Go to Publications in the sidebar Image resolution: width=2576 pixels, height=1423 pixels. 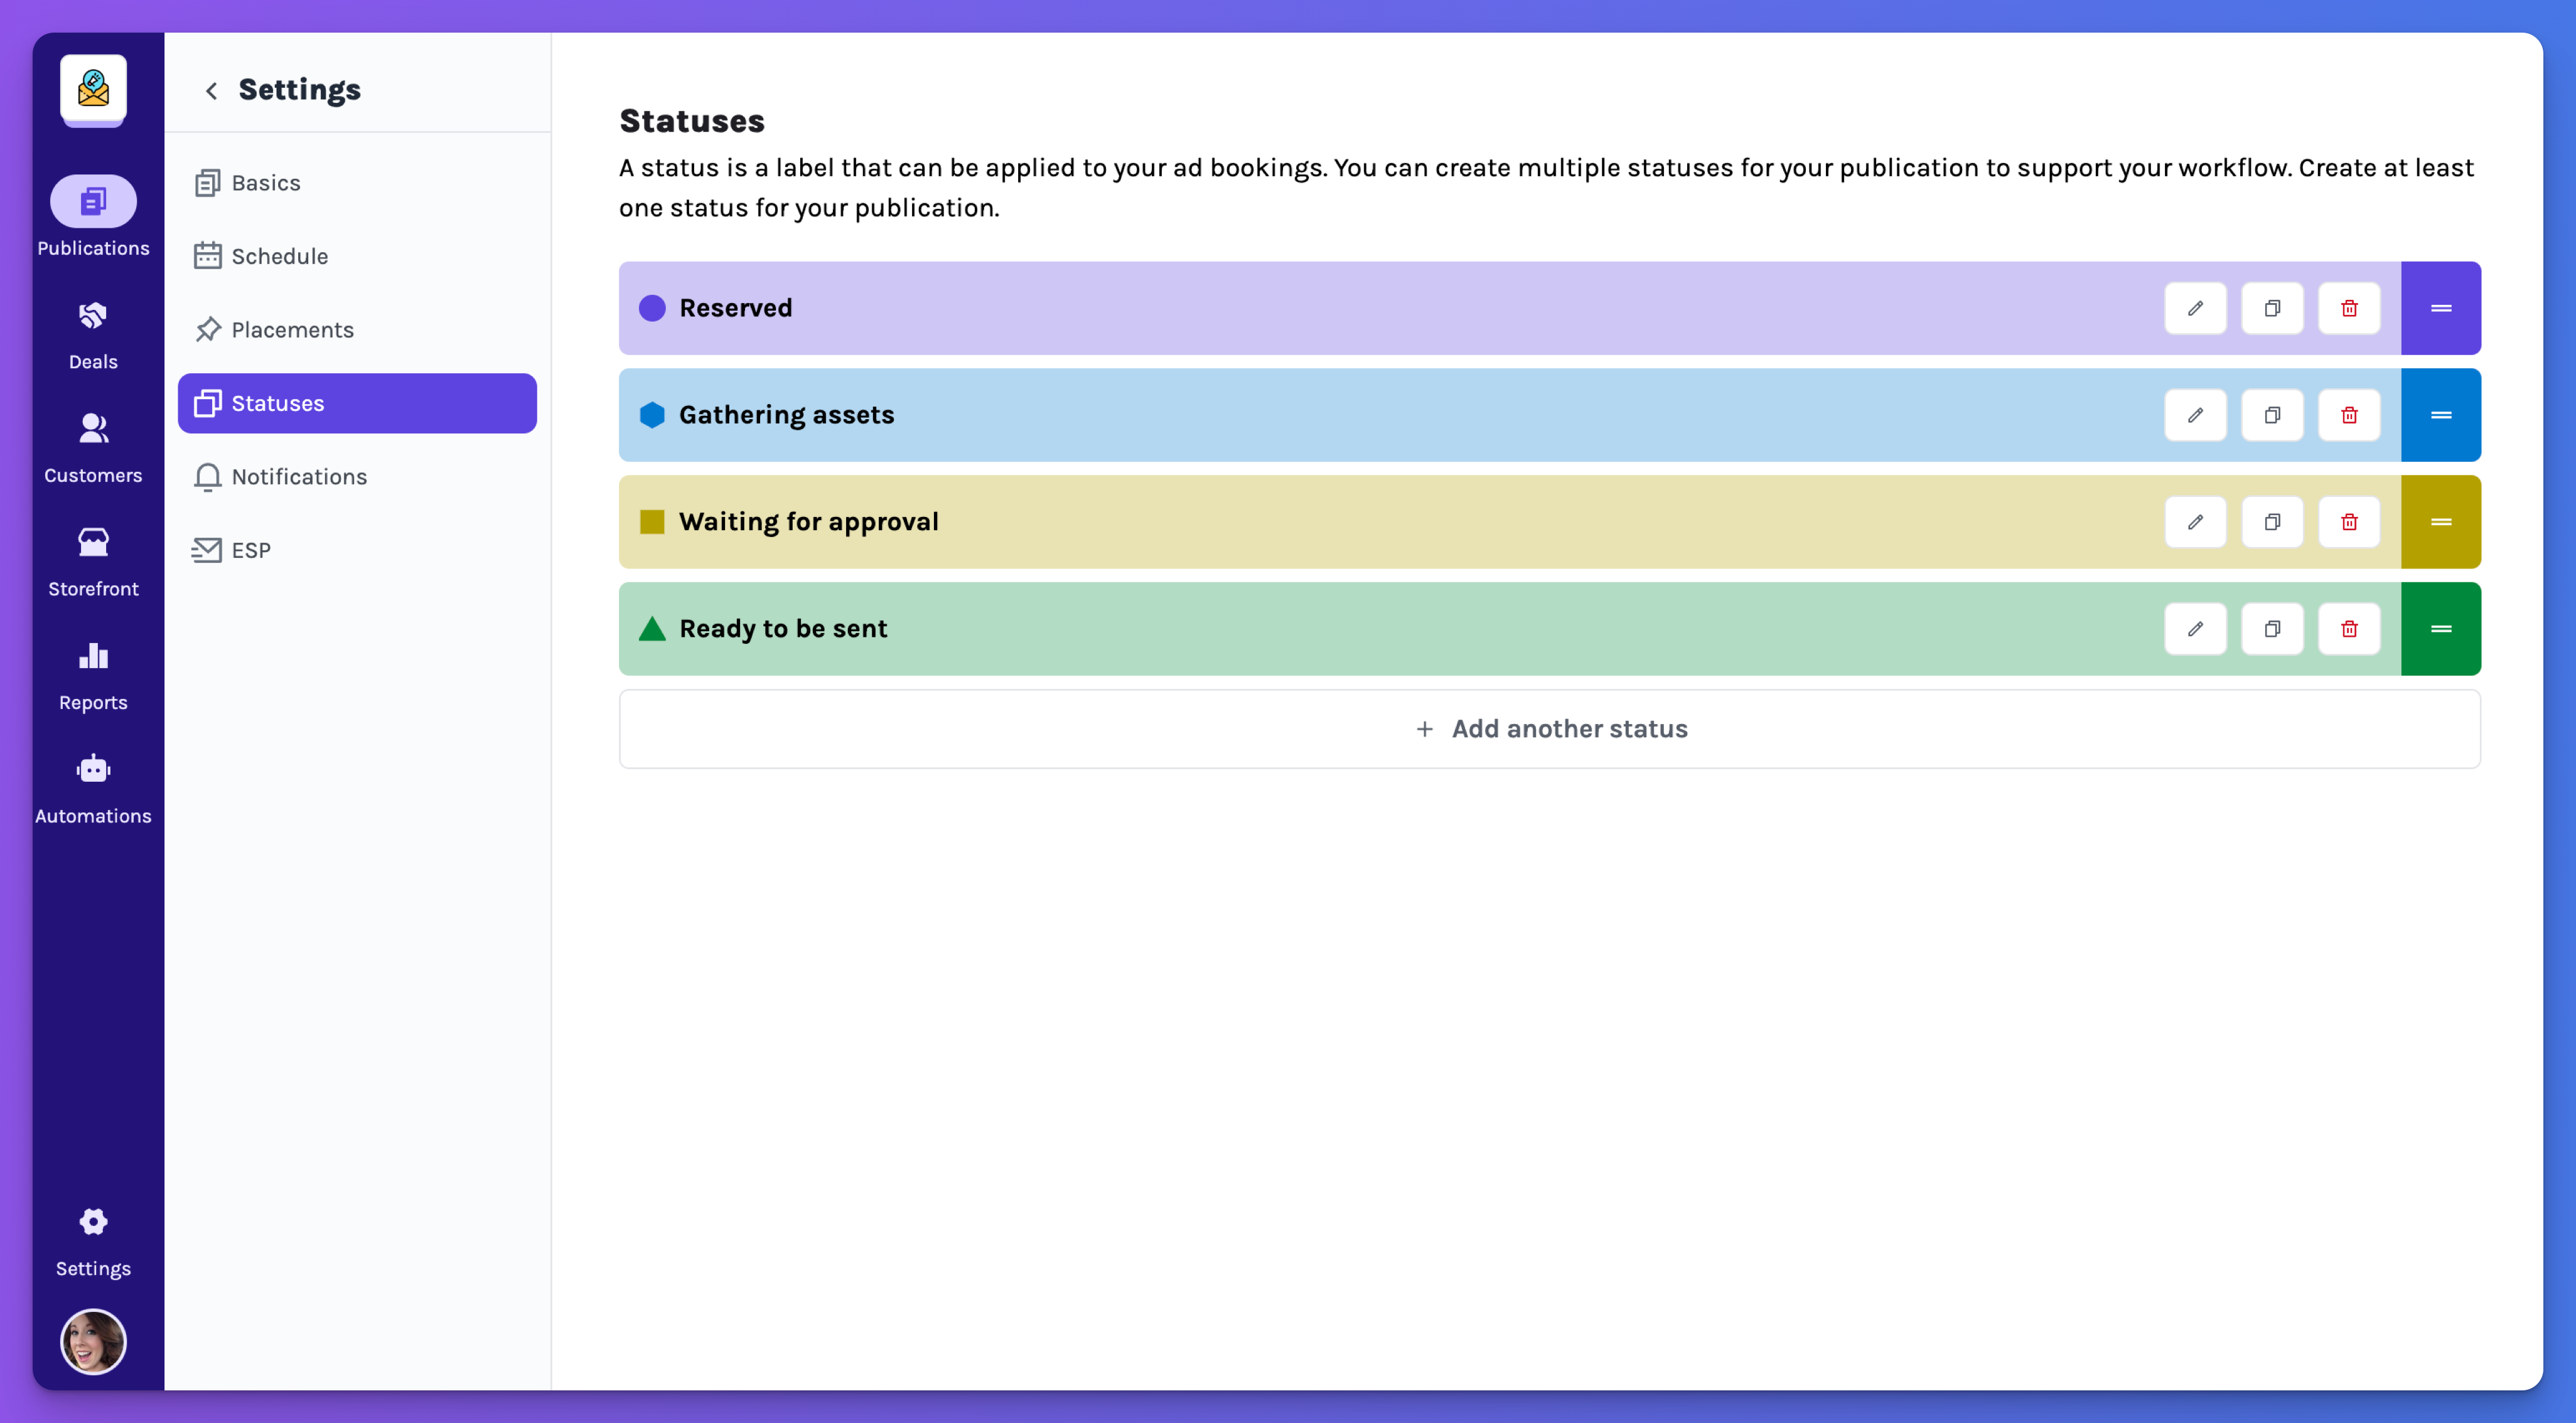coord(93,218)
